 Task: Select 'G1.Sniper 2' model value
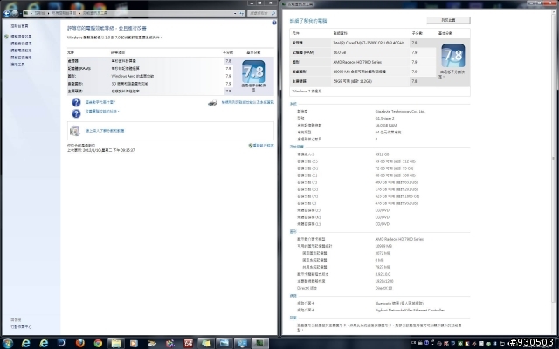tap(384, 119)
